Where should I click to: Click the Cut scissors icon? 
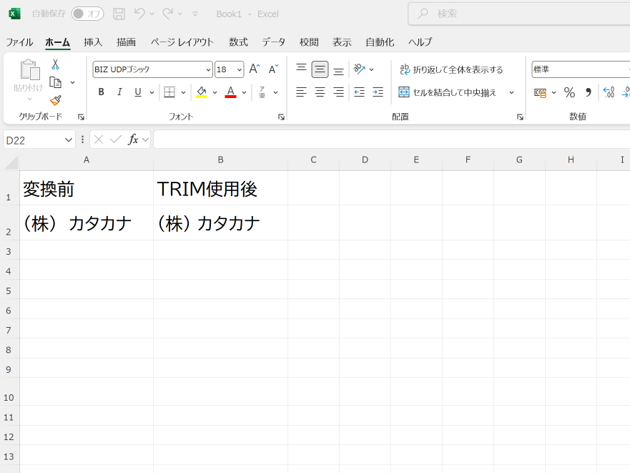56,64
